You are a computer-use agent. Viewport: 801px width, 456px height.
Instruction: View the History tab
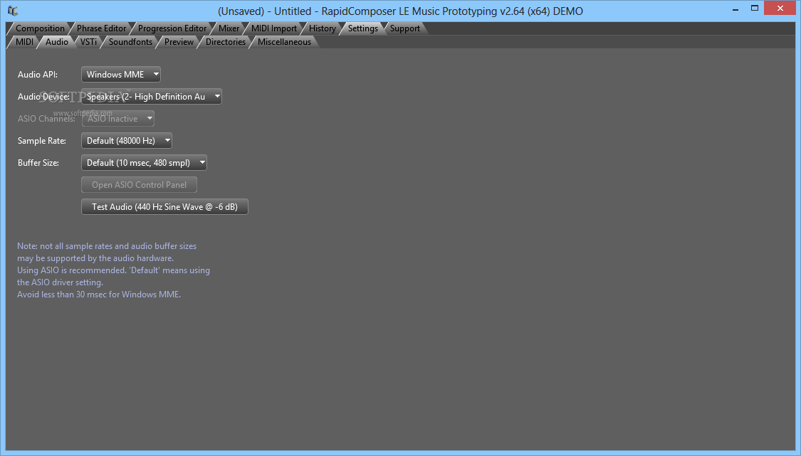coord(323,28)
